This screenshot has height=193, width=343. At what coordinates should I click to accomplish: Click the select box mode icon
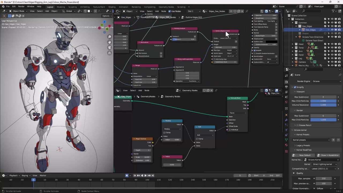tap(10, 16)
